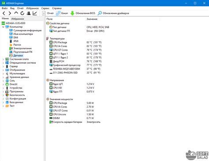Open the Избранное menu in menu bar
The height and width of the screenshot is (161, 209).
[32, 8]
